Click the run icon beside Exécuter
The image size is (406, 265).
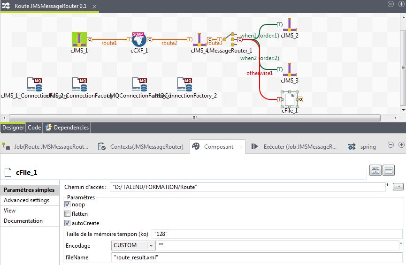(255, 146)
